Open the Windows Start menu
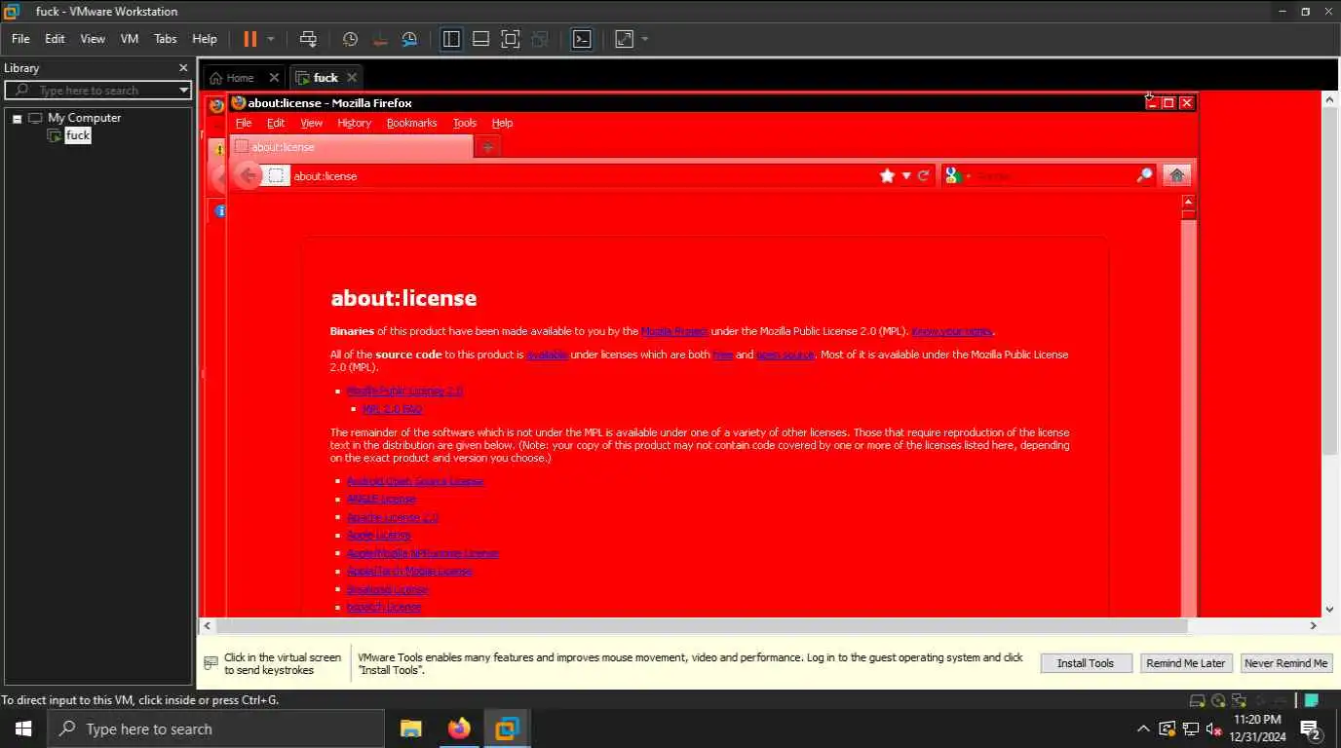Image resolution: width=1341 pixels, height=748 pixels. point(23,729)
